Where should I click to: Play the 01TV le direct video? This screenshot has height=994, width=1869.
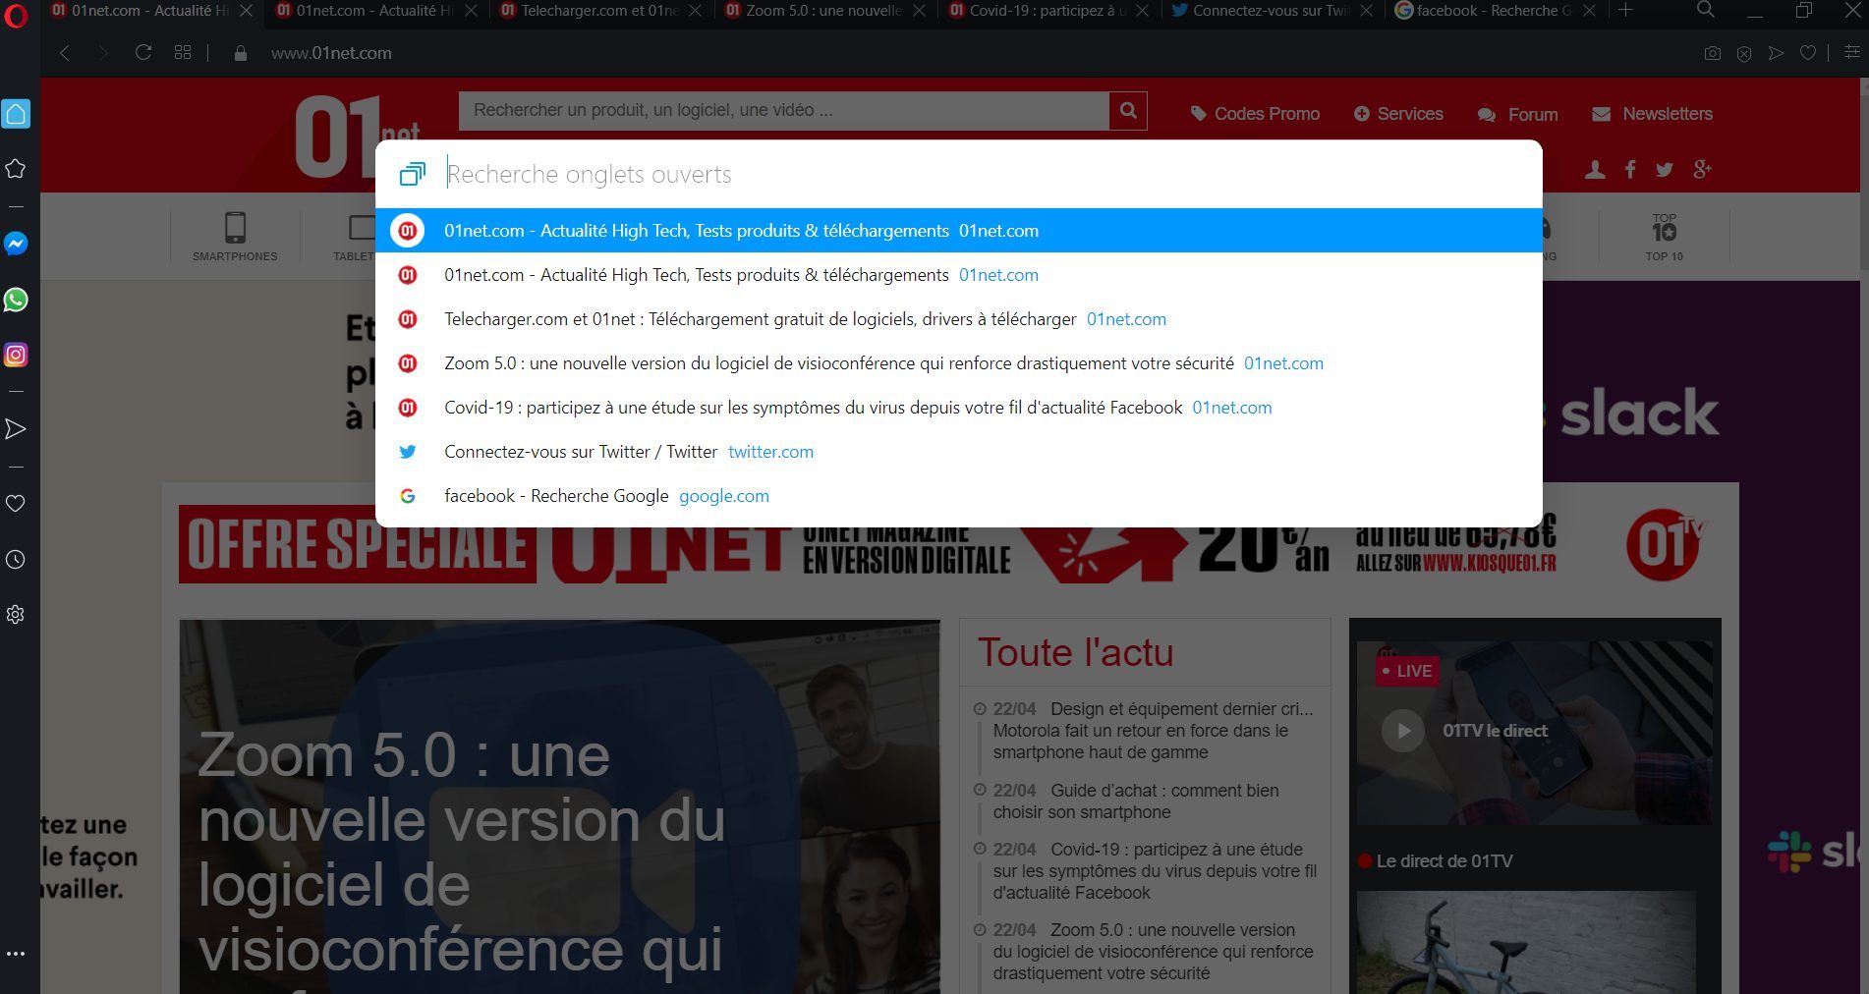coord(1403,731)
